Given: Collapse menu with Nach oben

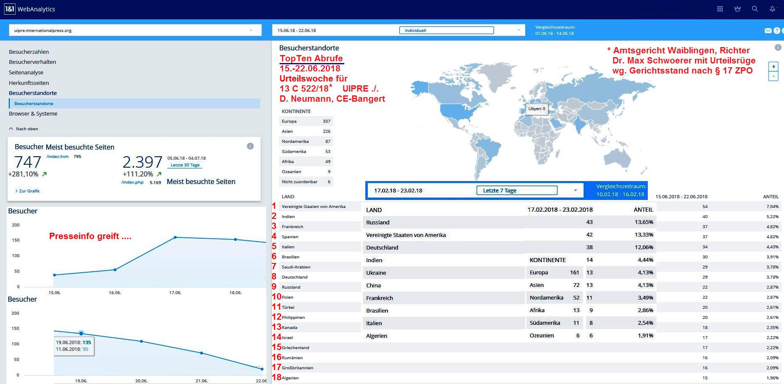Looking at the screenshot, I should pos(24,129).
